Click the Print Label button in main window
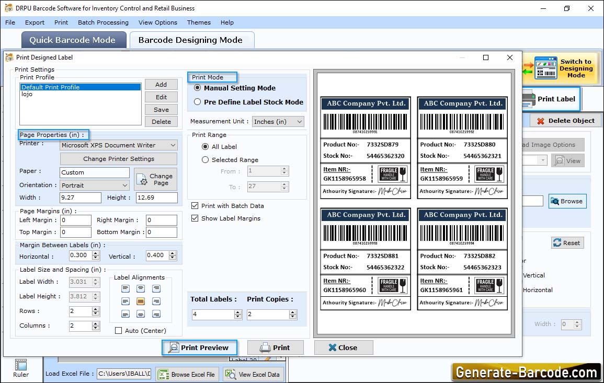 (x=551, y=99)
